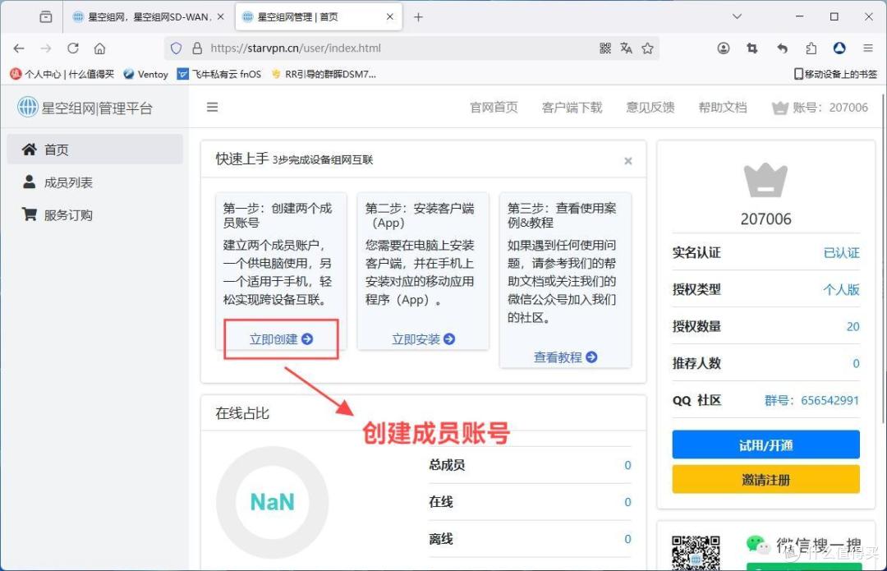Open the 个人中心 | 什么值得买 bookmark
This screenshot has height=571, width=887.
click(x=62, y=74)
